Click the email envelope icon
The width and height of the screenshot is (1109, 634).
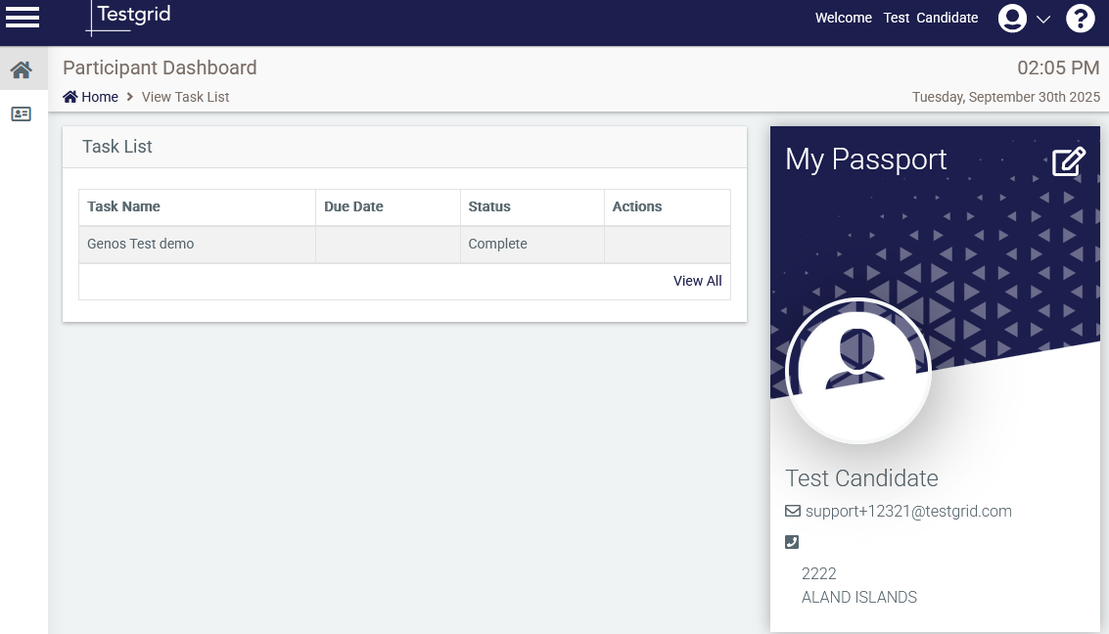click(793, 511)
